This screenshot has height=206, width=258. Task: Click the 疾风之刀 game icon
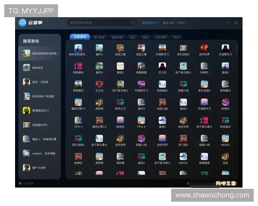tap(120, 103)
